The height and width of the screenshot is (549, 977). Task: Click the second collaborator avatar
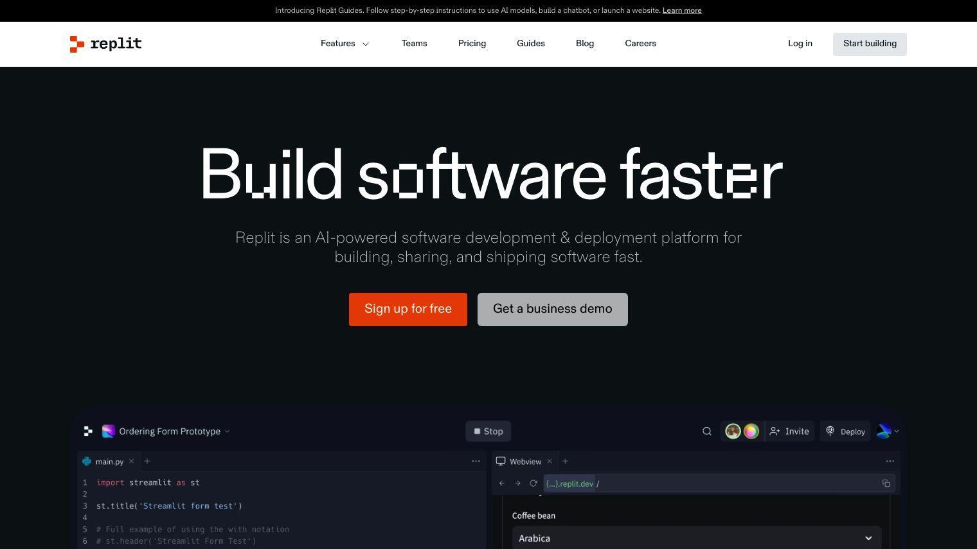[x=751, y=431]
